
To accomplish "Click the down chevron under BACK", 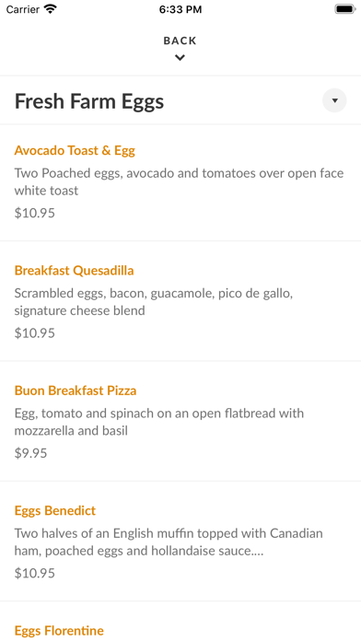I will click(x=180, y=58).
